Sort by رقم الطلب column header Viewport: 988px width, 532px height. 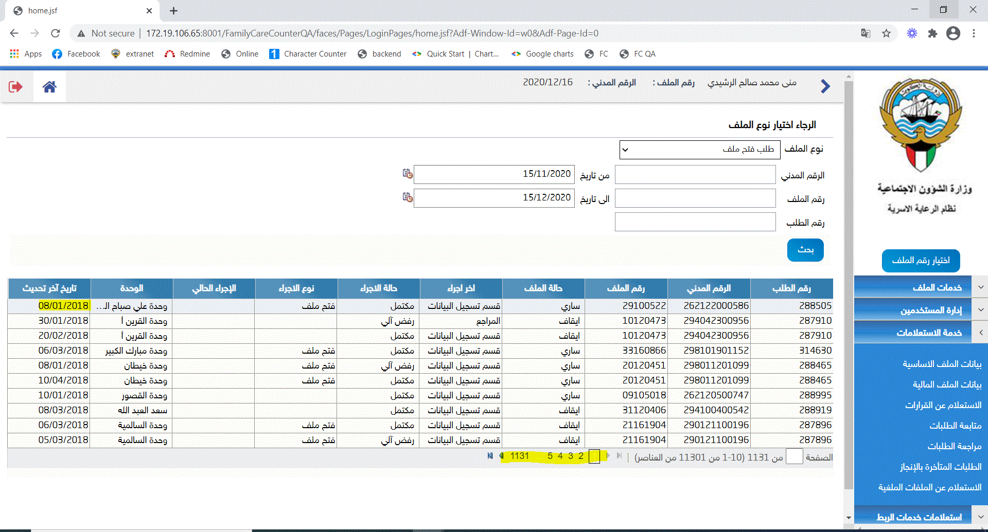(x=791, y=288)
